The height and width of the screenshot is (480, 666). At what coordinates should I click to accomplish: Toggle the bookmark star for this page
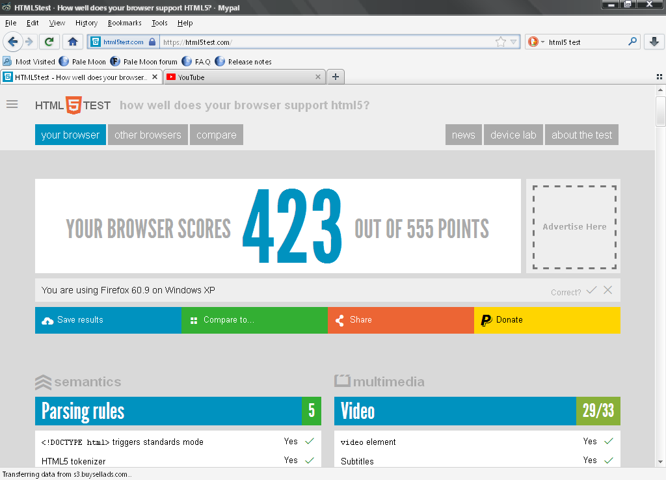[x=501, y=41]
